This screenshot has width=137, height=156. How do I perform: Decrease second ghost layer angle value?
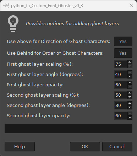[x=130, y=107]
